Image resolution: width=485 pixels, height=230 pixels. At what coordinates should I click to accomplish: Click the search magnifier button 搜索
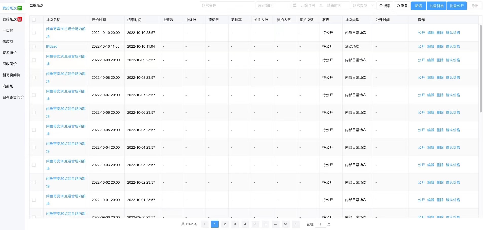(x=385, y=6)
